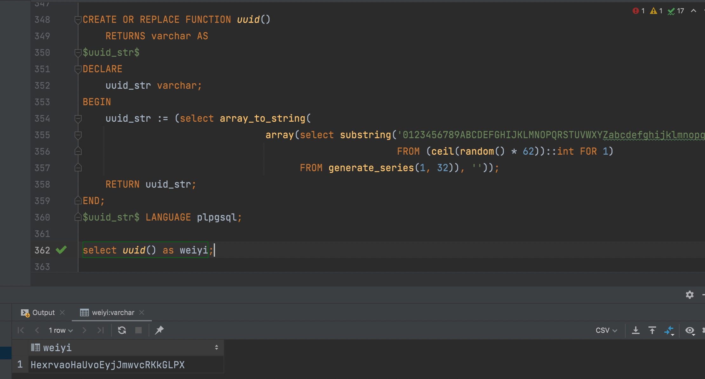Click the compare data blue arrows icon

pos(669,330)
